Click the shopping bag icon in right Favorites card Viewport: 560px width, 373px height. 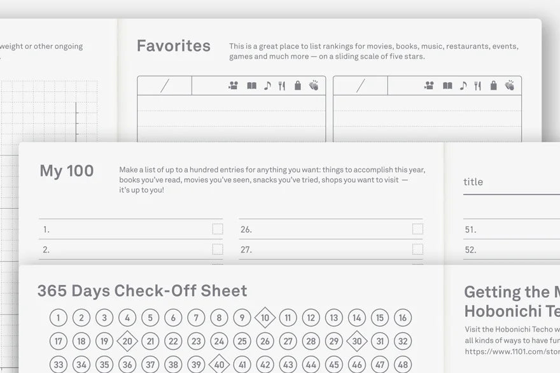(x=494, y=85)
